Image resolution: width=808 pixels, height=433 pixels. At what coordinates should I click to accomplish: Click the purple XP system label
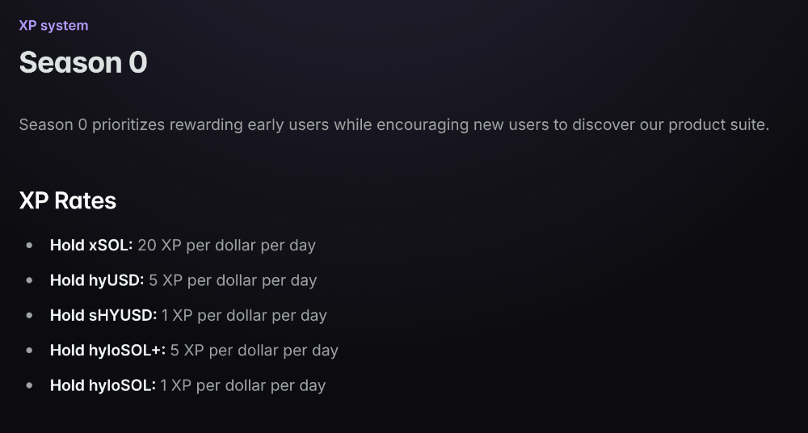tap(53, 26)
